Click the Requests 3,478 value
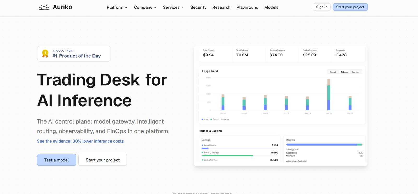418x194 pixels. pos(341,55)
